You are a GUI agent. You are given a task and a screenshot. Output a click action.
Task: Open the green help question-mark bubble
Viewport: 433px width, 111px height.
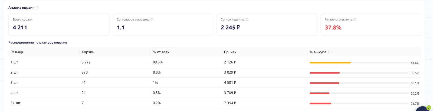[x=428, y=108]
